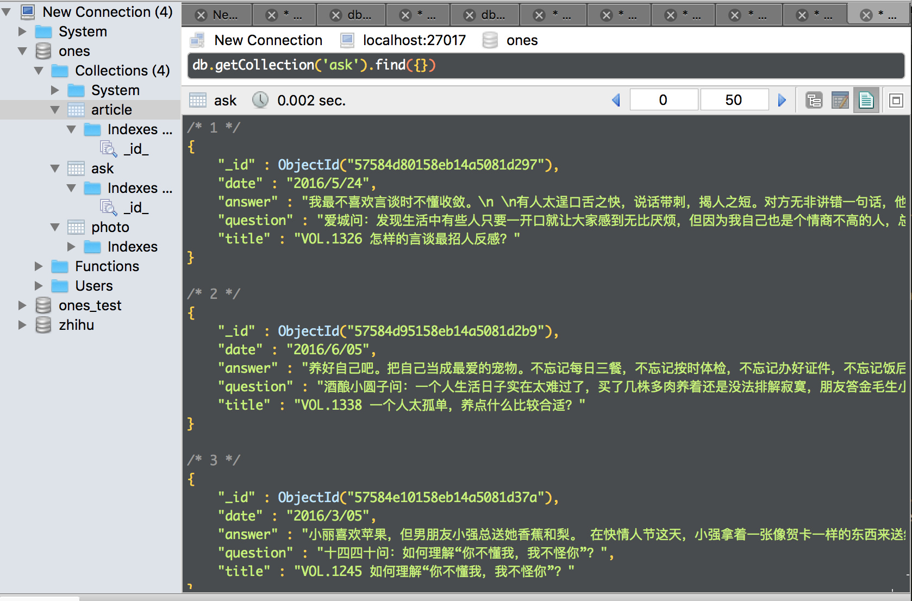Click the clock icon beside 0.002 sec.

[260, 100]
